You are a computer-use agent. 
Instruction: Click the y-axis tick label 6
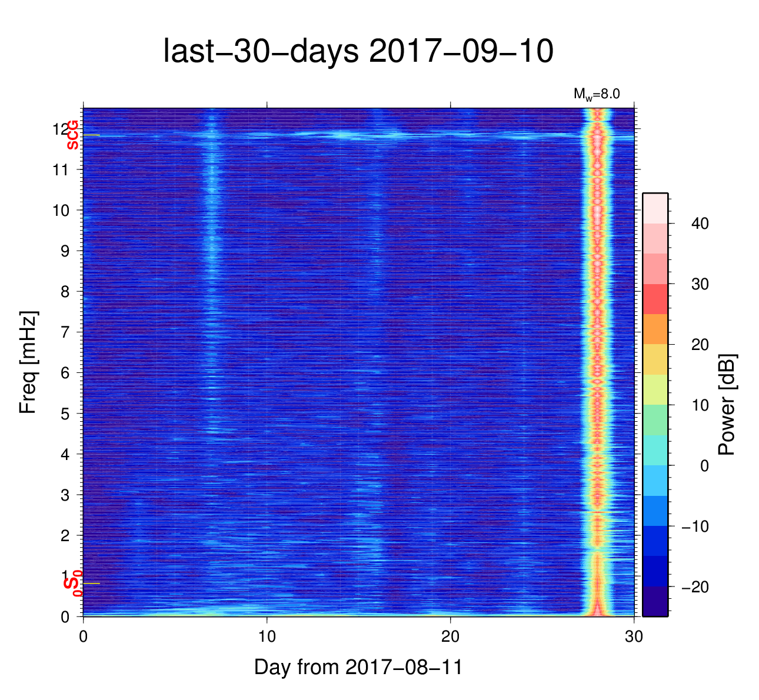pos(65,373)
